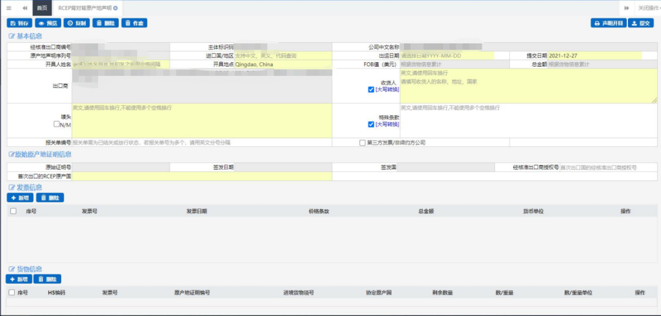
Task: Click the 原始证明号 field
Action: pos(121,167)
